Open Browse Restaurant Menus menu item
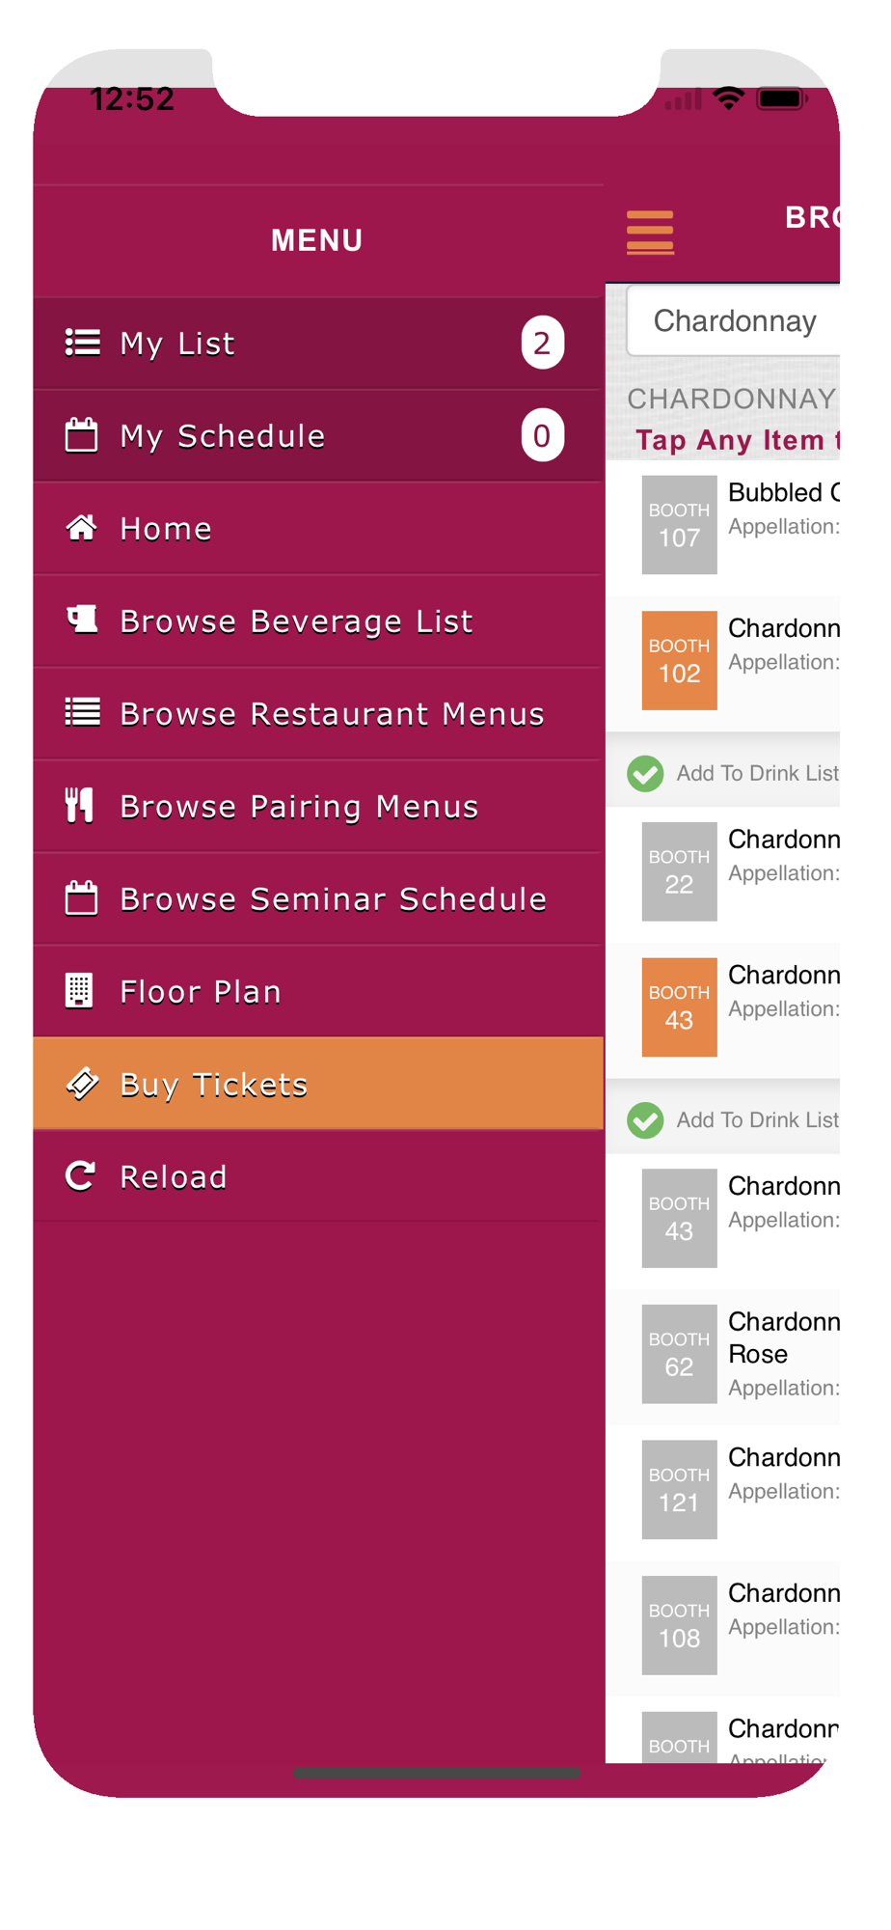The image size is (891, 1930). (318, 714)
